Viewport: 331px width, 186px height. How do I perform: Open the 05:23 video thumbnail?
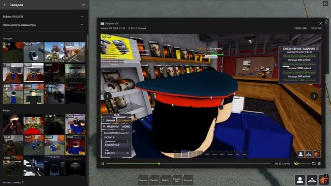[34, 145]
